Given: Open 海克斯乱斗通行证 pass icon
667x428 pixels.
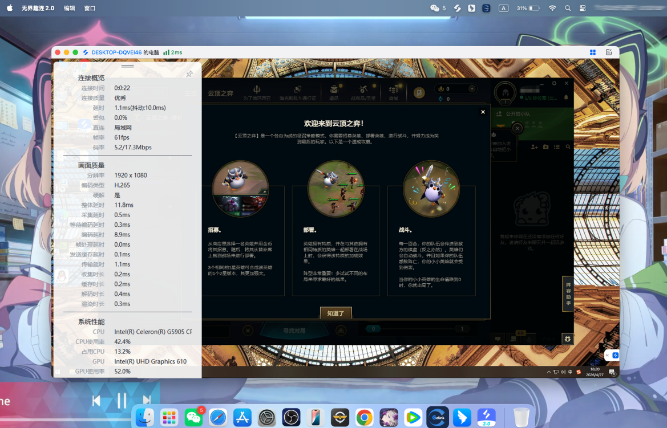Looking at the screenshot, I should [298, 89].
